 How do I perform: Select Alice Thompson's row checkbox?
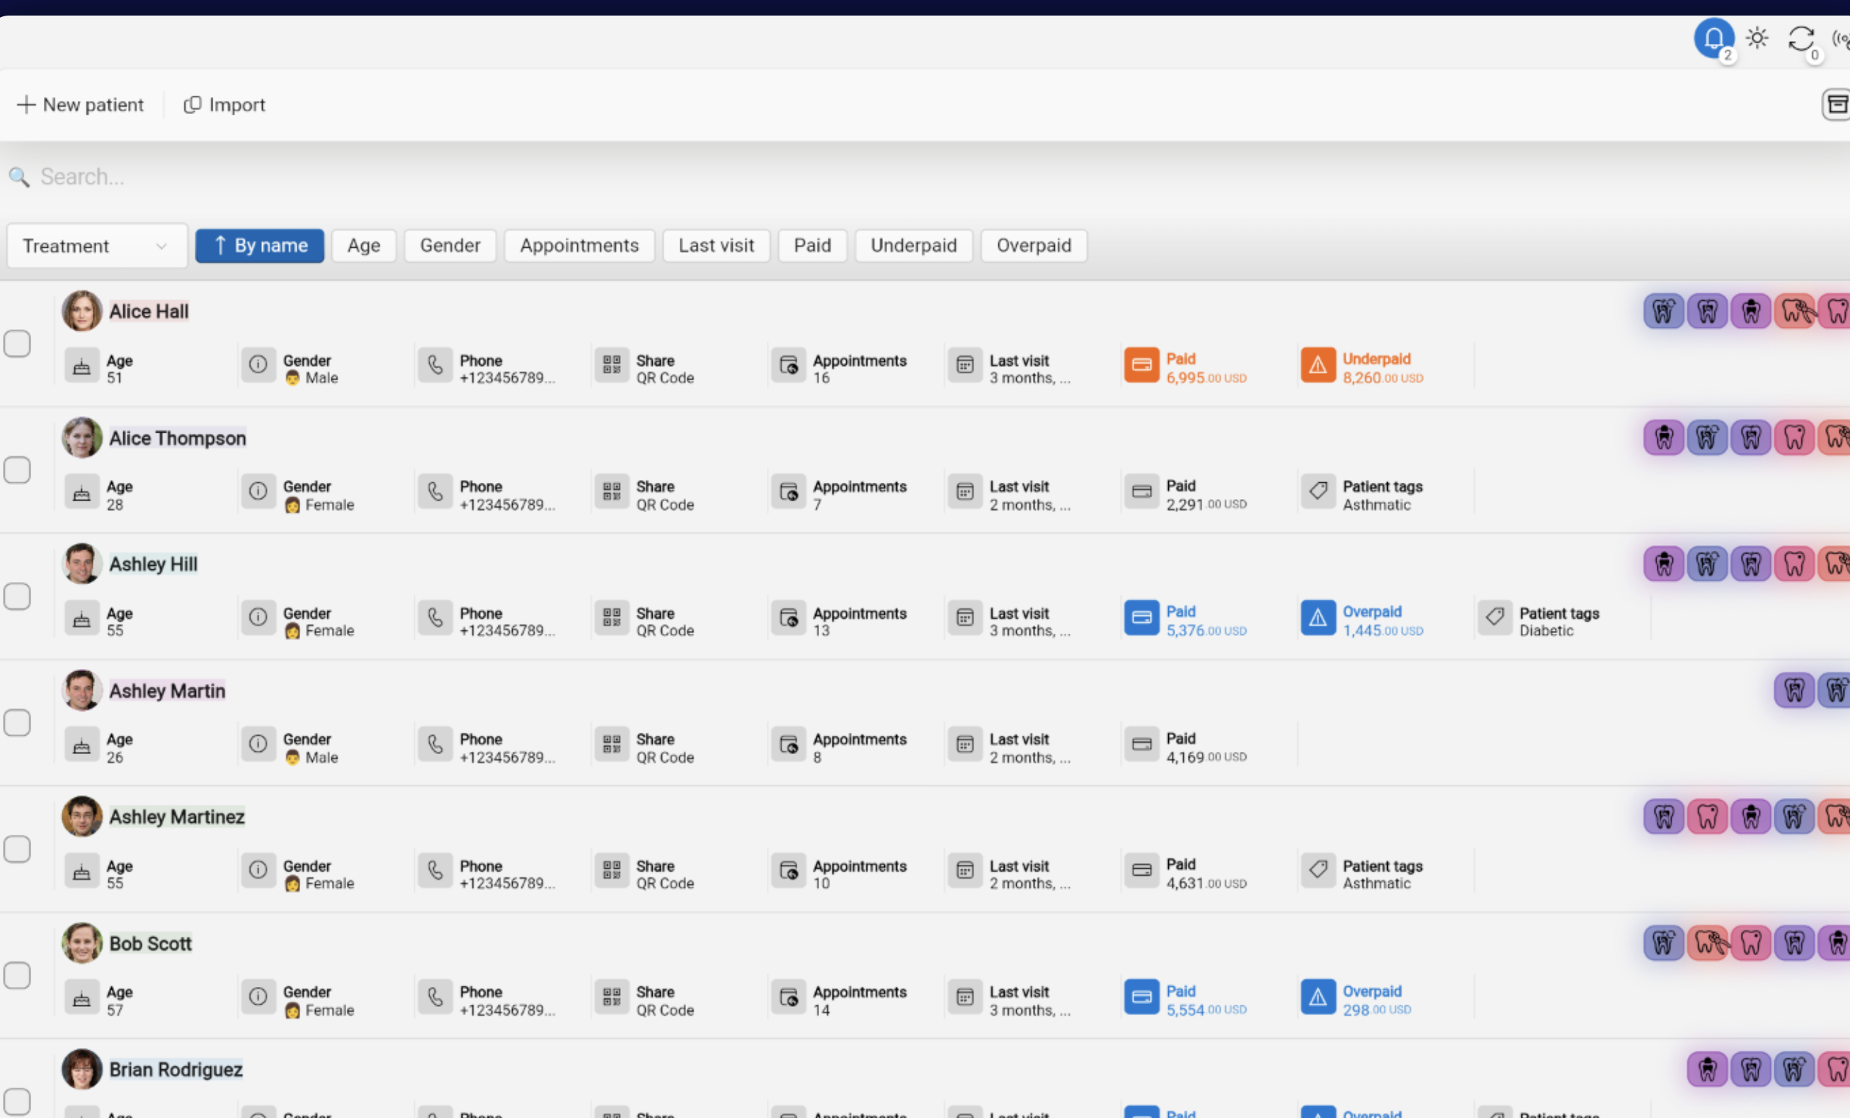click(x=17, y=470)
